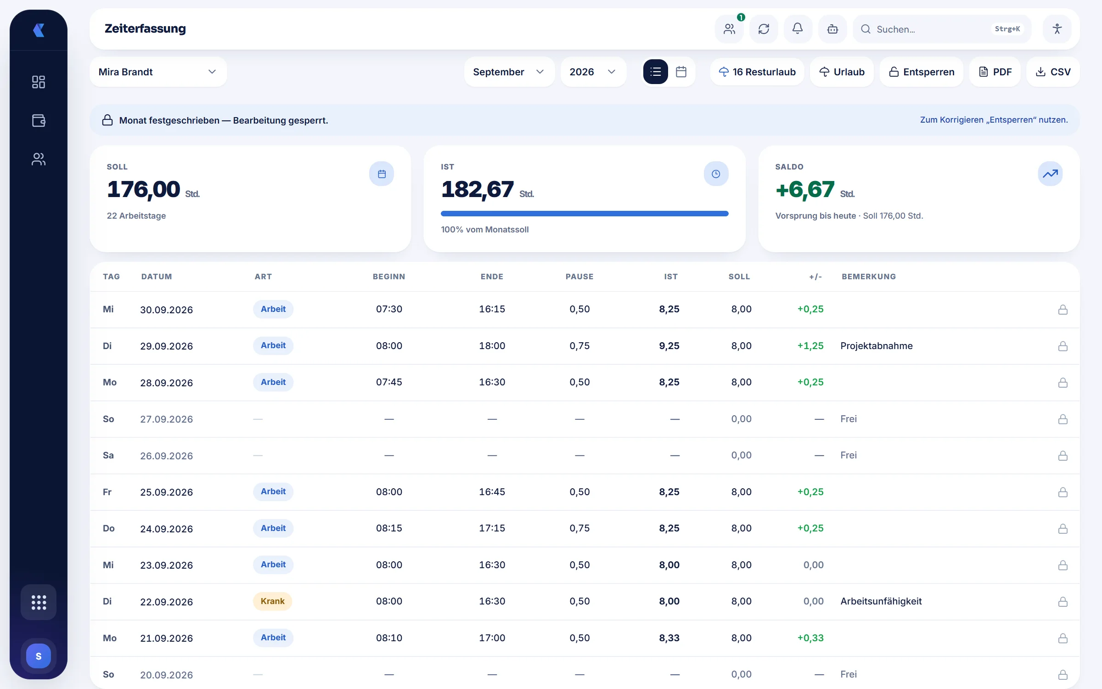Switch to calendar view
Viewport: 1102px width, 689px height.
[681, 72]
